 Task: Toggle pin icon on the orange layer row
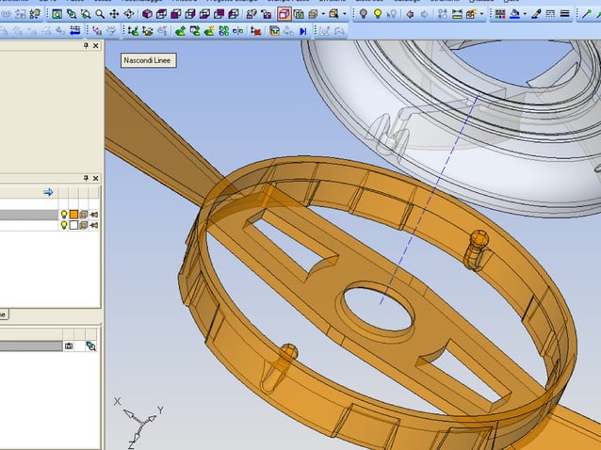point(94,215)
